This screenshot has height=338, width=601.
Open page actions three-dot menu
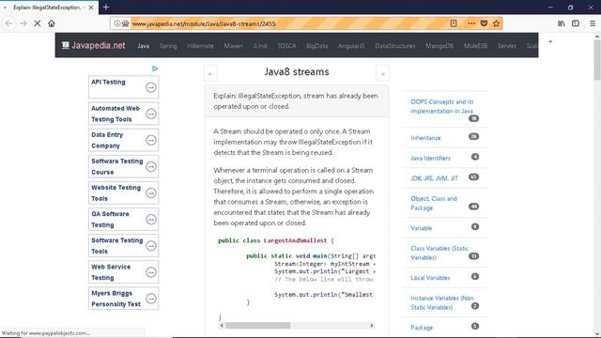[471, 23]
